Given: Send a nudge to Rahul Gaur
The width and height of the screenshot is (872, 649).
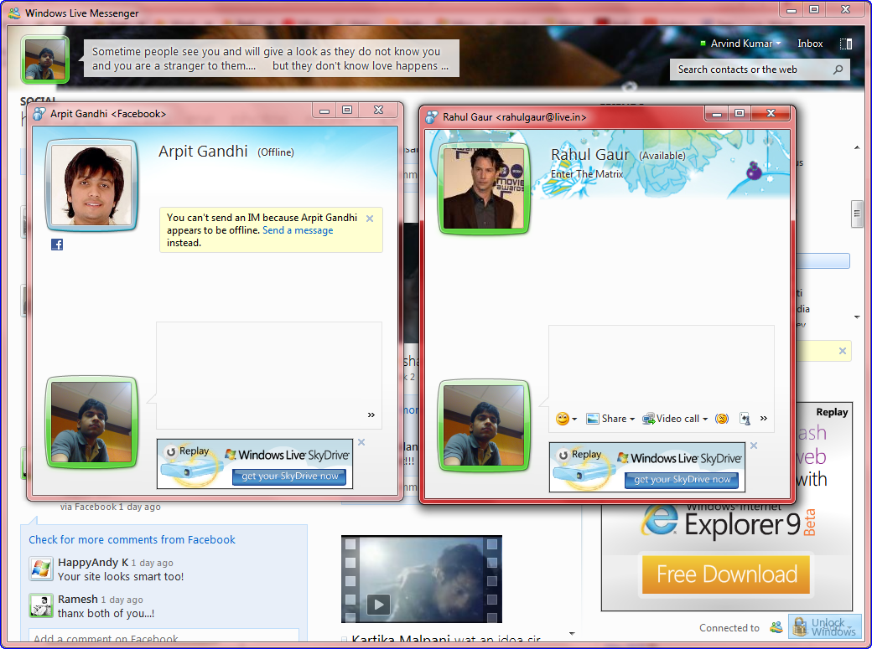Looking at the screenshot, I should (x=721, y=419).
